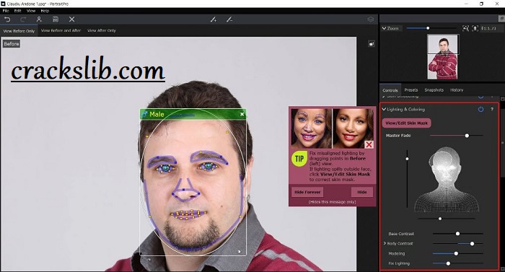Toggle Skin Smoothing power button

coord(481,96)
